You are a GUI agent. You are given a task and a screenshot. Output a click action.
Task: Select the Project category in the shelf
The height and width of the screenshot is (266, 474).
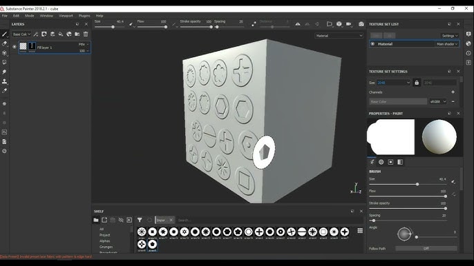[104, 235]
